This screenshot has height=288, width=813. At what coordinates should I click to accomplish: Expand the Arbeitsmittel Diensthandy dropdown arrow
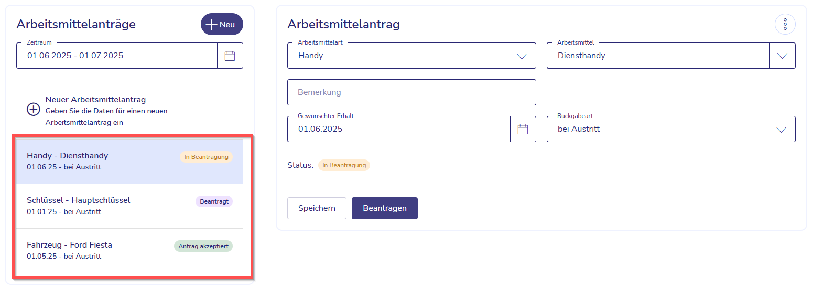coord(783,56)
